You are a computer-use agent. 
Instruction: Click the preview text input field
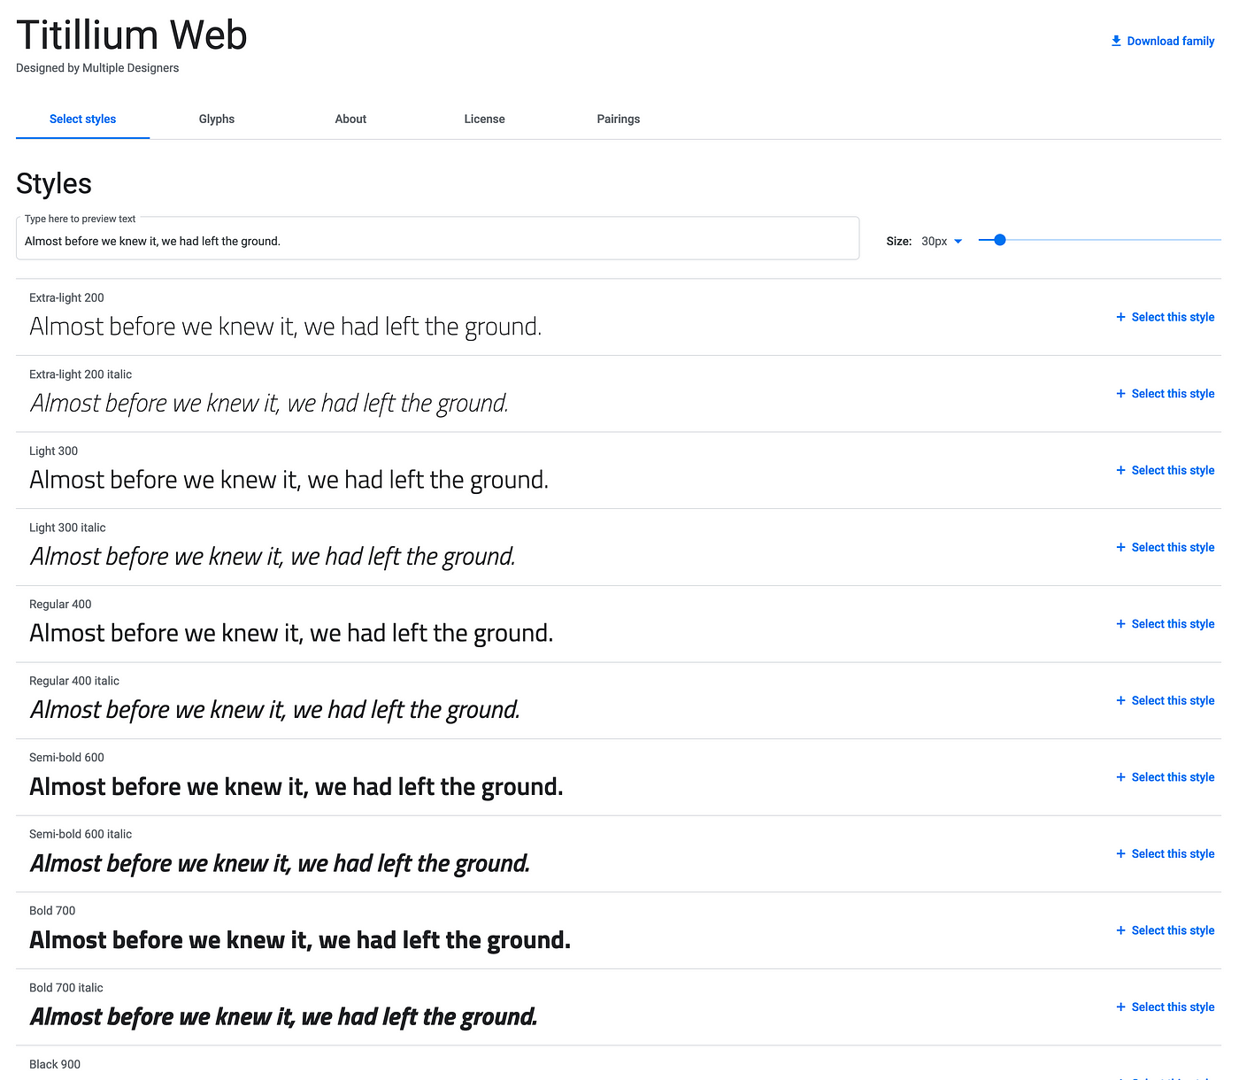point(437,238)
